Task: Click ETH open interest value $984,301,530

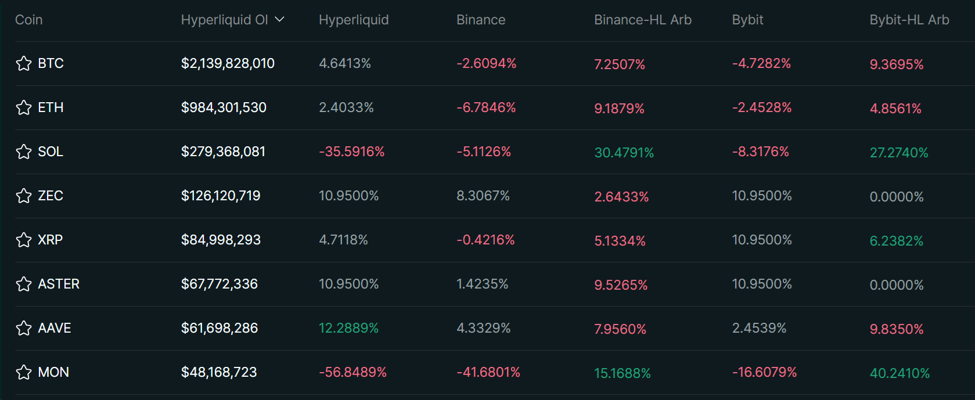Action: (x=224, y=107)
